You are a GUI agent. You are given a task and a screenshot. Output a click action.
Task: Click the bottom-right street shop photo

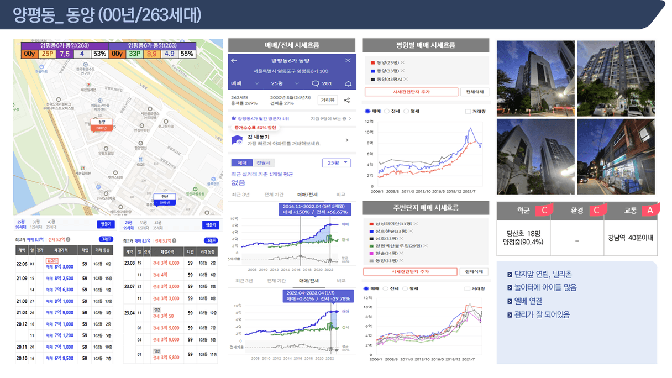pos(616,157)
